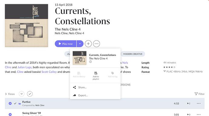Click the Share icon in popup menu
This screenshot has height=116, width=209.
[75, 87]
